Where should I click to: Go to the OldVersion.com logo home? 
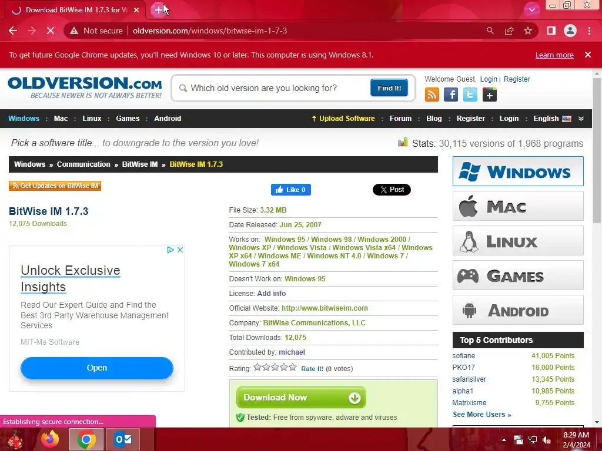pyautogui.click(x=85, y=88)
